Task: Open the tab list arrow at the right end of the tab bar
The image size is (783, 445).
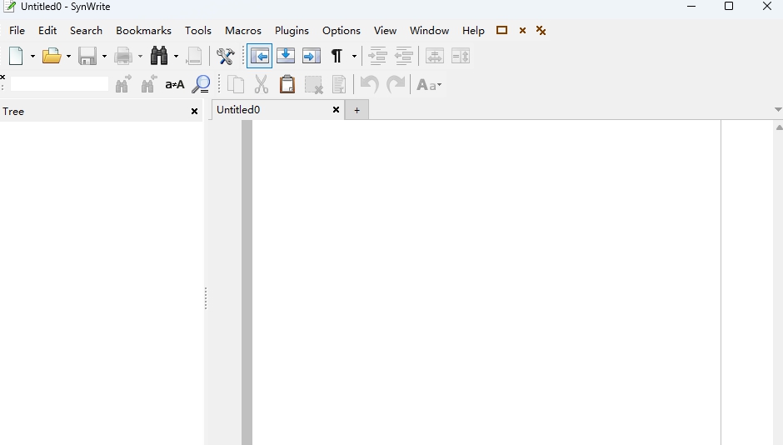Action: coord(777,109)
